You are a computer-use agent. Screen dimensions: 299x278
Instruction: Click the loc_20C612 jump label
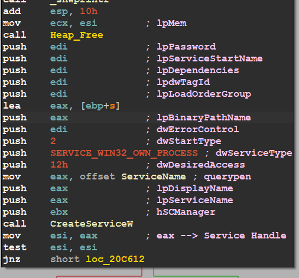pos(115,259)
